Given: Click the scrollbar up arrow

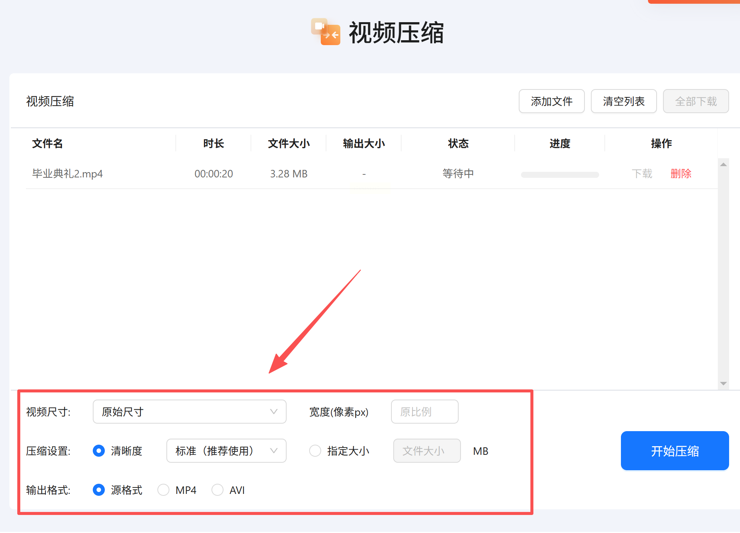Looking at the screenshot, I should coord(723,165).
